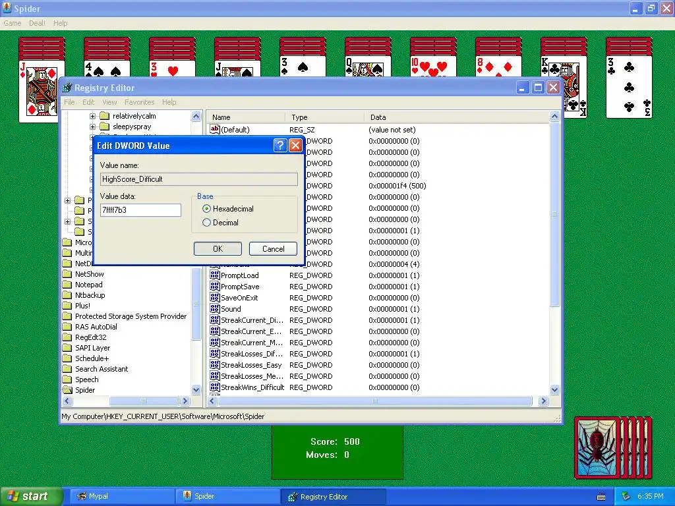The height and width of the screenshot is (506, 675).
Task: Click the dialog's question mark help button
Action: (x=279, y=146)
